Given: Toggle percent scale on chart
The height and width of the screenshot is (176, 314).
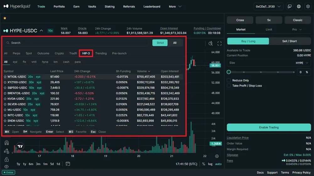Looking at the screenshot, I should tap(204, 164).
